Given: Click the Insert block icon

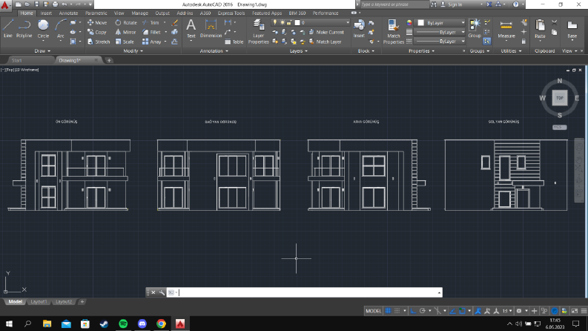Looking at the screenshot, I should point(359,28).
